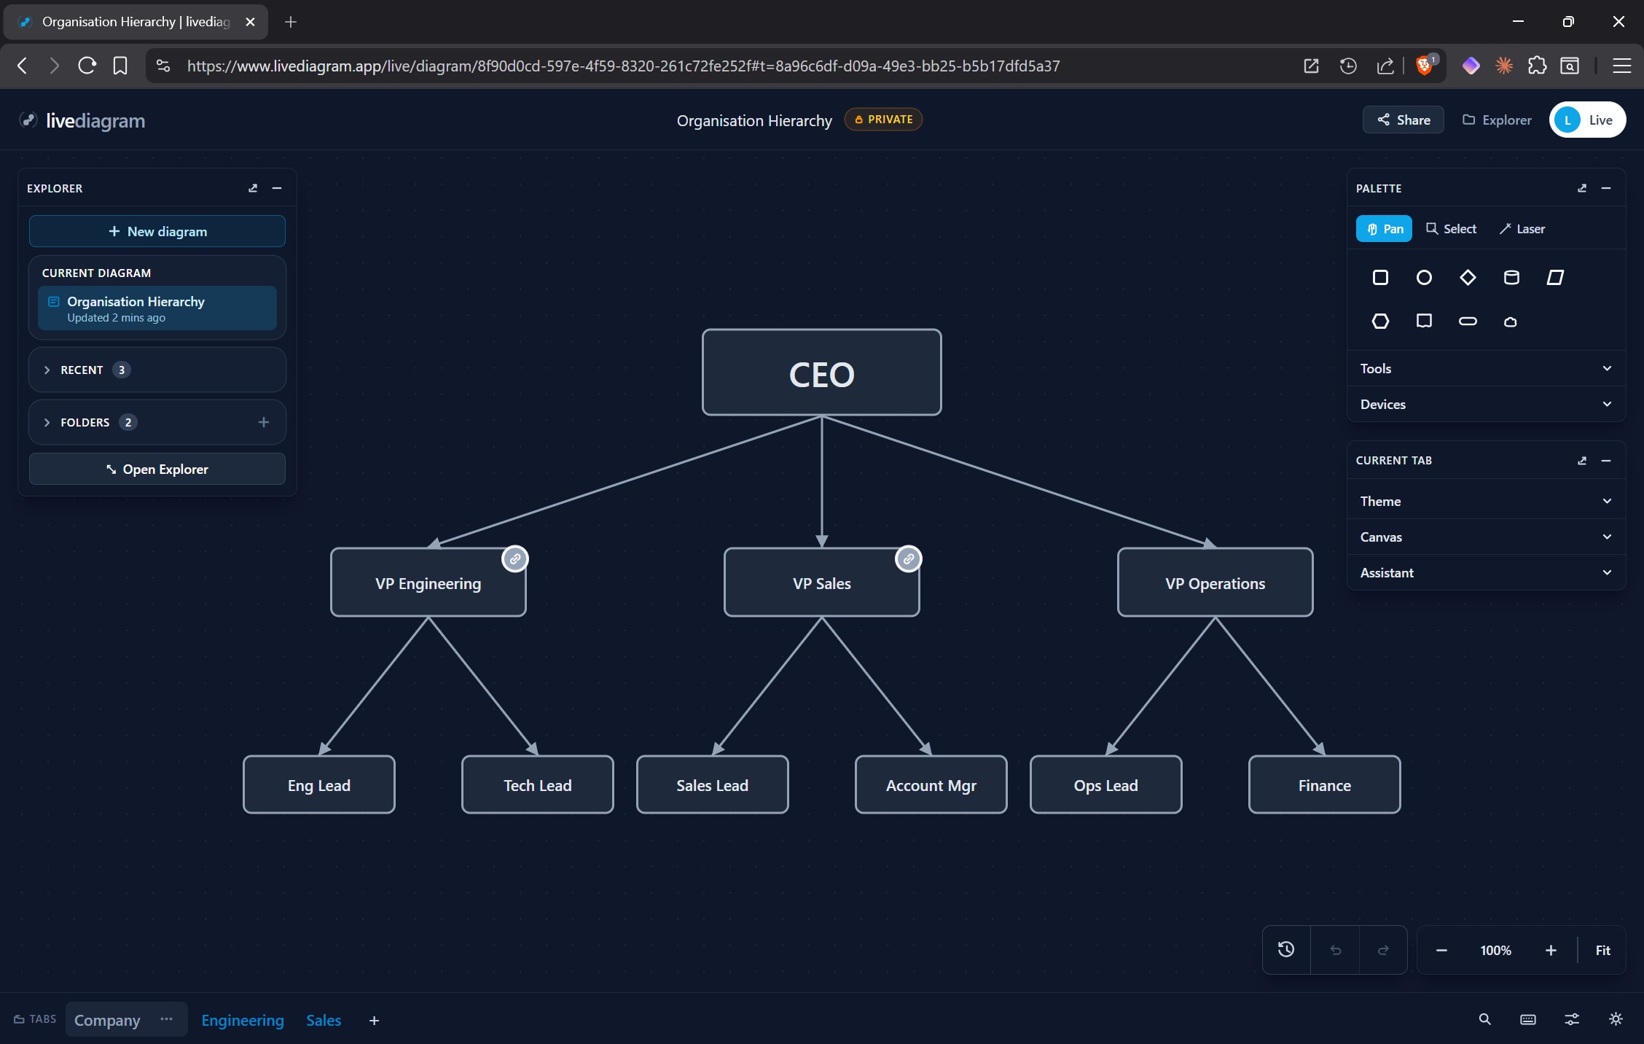This screenshot has height=1044, width=1644.
Task: Expand the Recent section
Action: 157,370
